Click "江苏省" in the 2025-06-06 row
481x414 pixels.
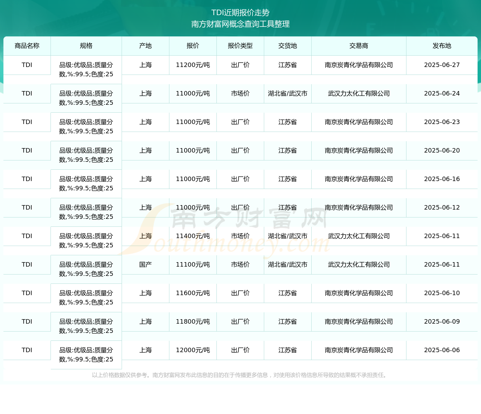(288, 350)
